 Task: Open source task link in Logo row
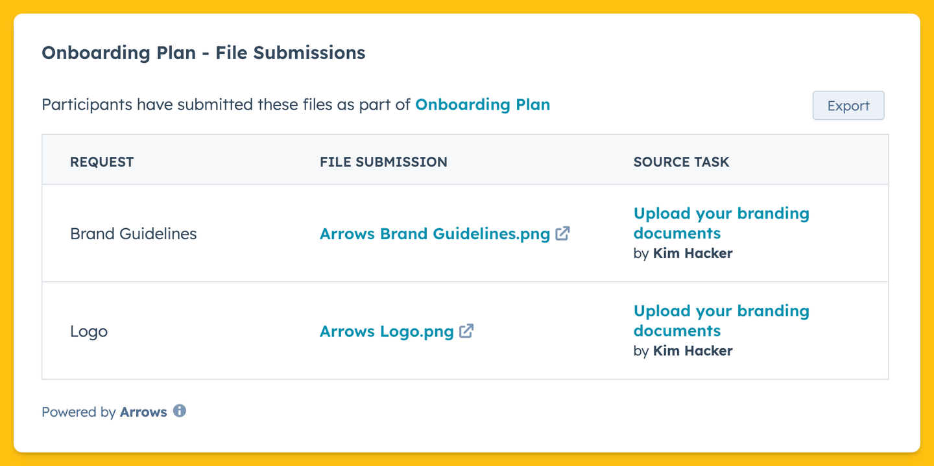point(721,321)
